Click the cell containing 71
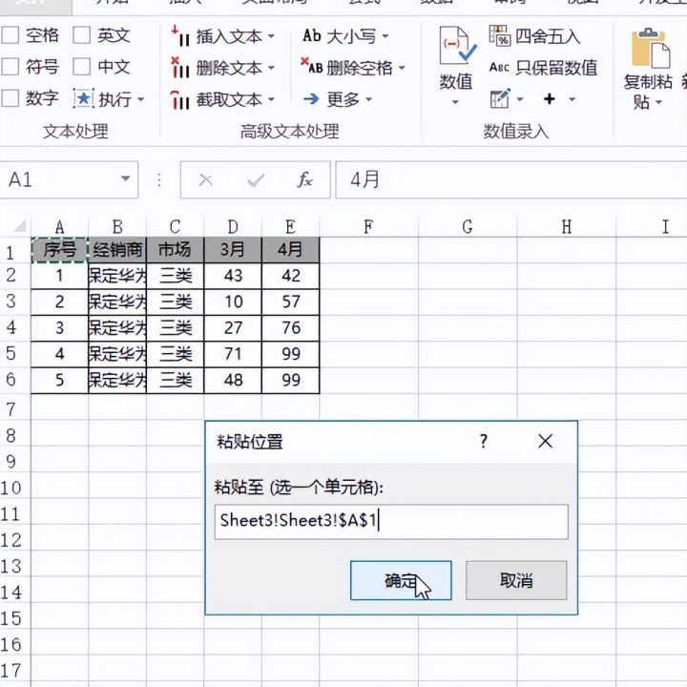 pos(233,354)
